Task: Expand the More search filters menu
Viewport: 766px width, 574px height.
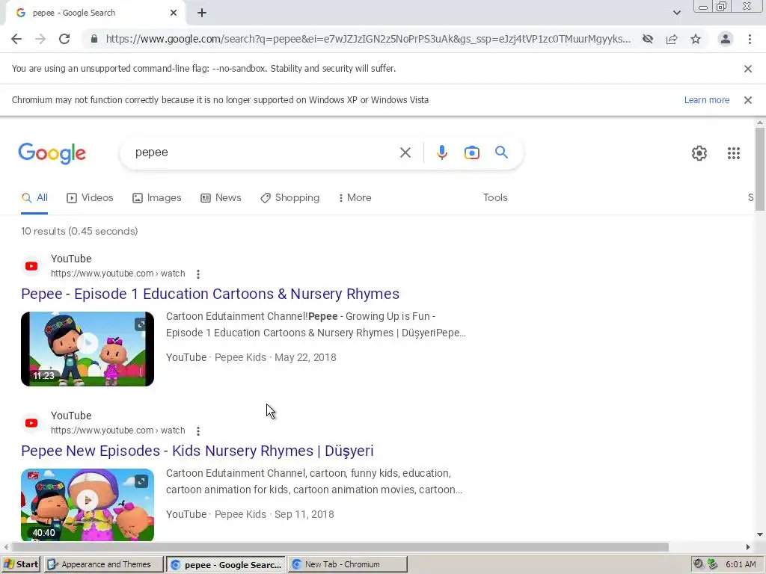Action: coord(355,197)
